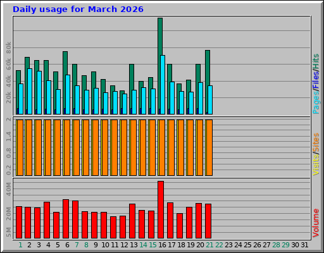Click the cyan pages bar for day 16

coord(163,85)
